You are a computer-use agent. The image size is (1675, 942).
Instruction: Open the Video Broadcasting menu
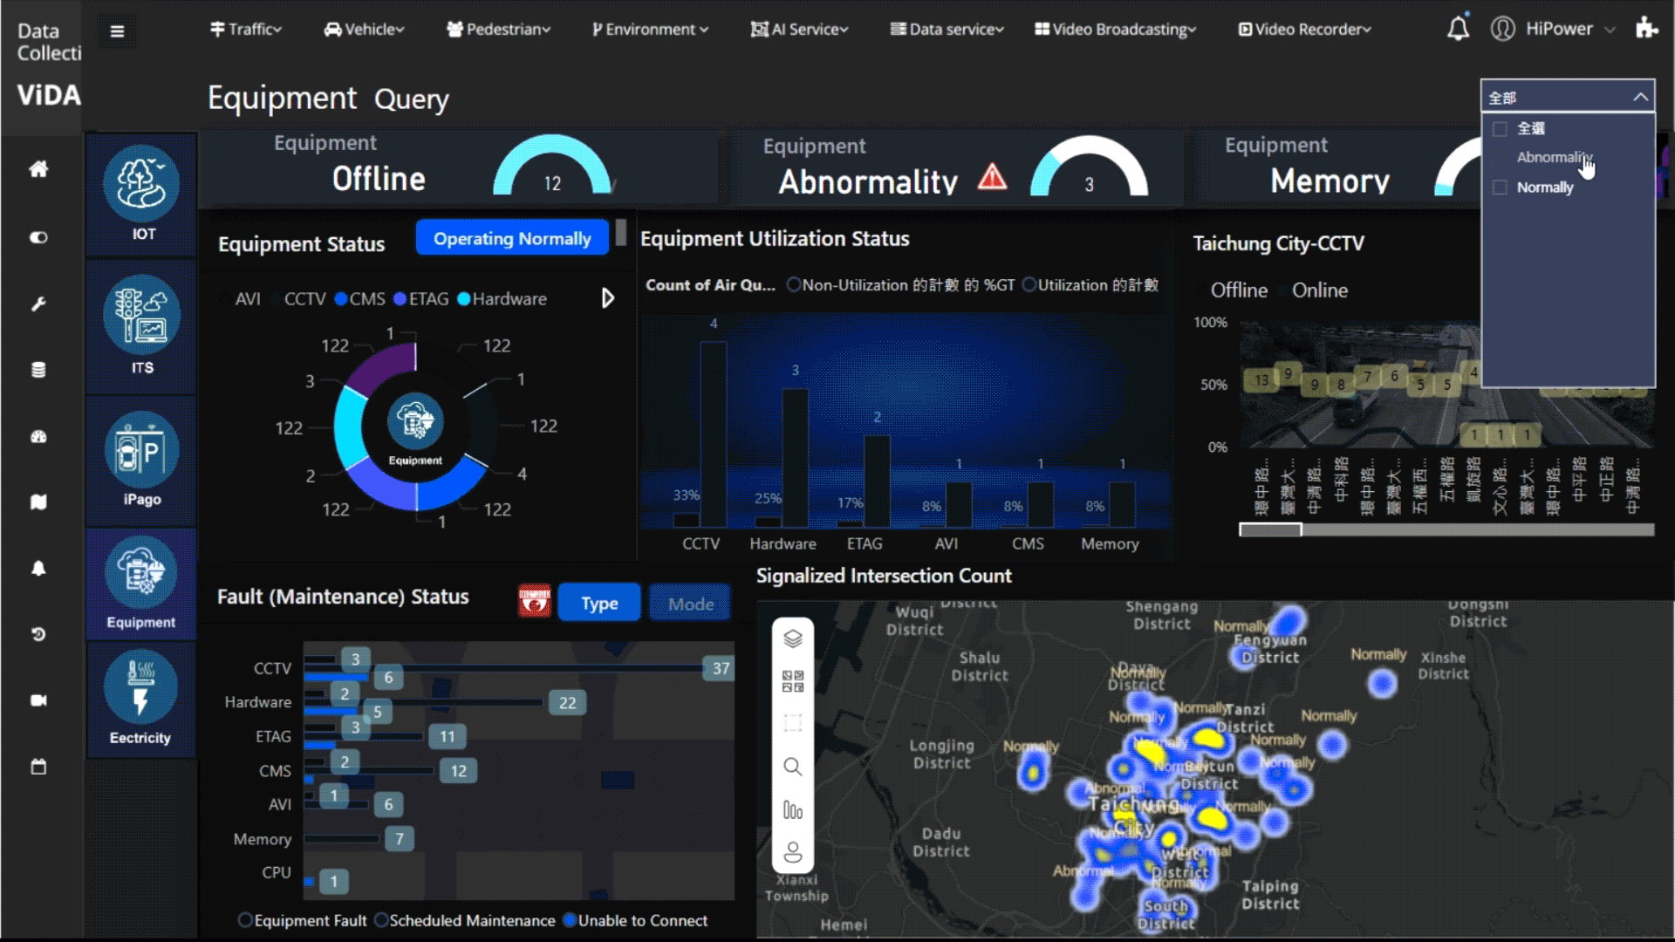pos(1115,30)
